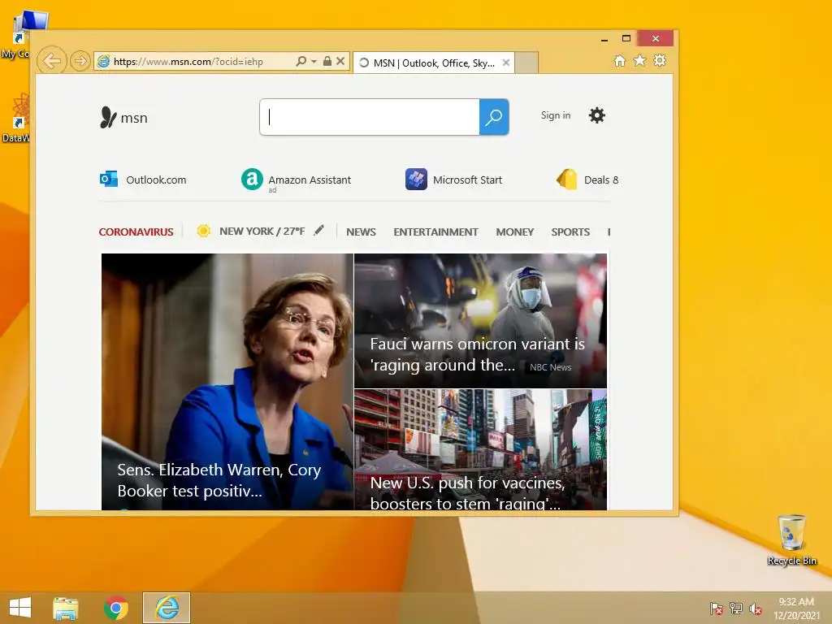Open the CORONAVIRUS section
The height and width of the screenshot is (624, 832).
click(x=136, y=232)
